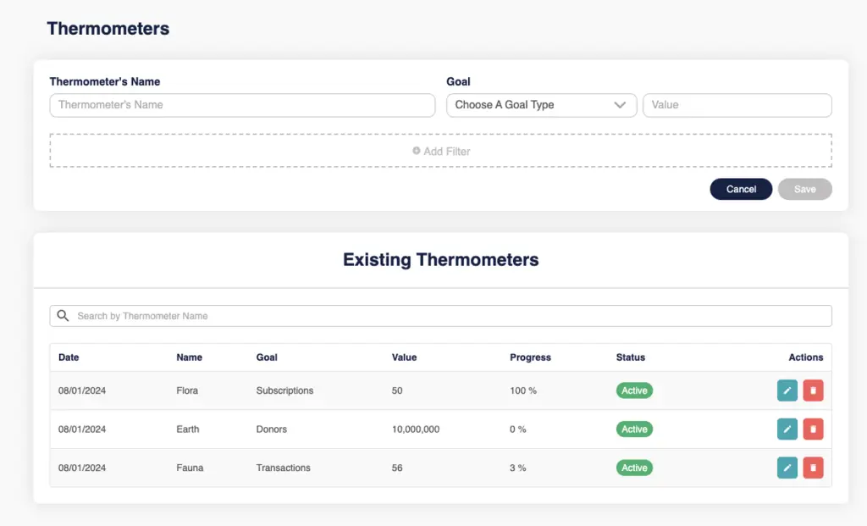The image size is (867, 526).
Task: Click into the goal Value field
Action: (x=737, y=105)
